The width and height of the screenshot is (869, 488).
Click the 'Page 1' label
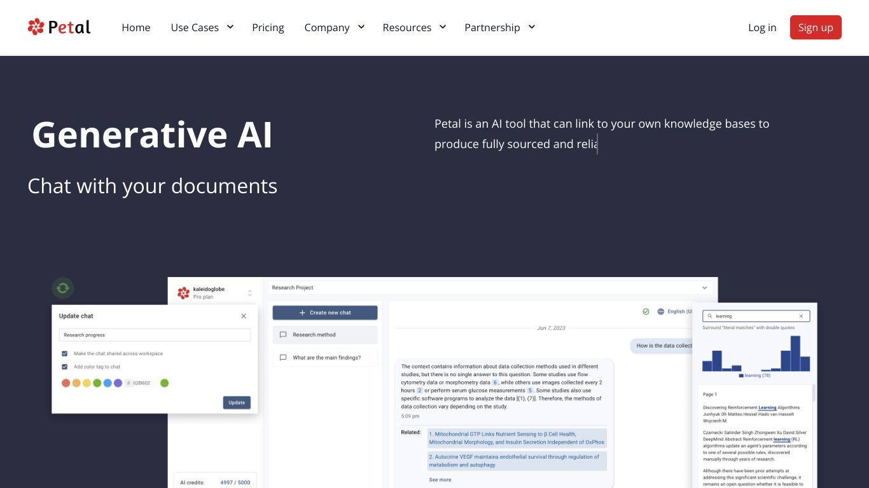coord(710,394)
